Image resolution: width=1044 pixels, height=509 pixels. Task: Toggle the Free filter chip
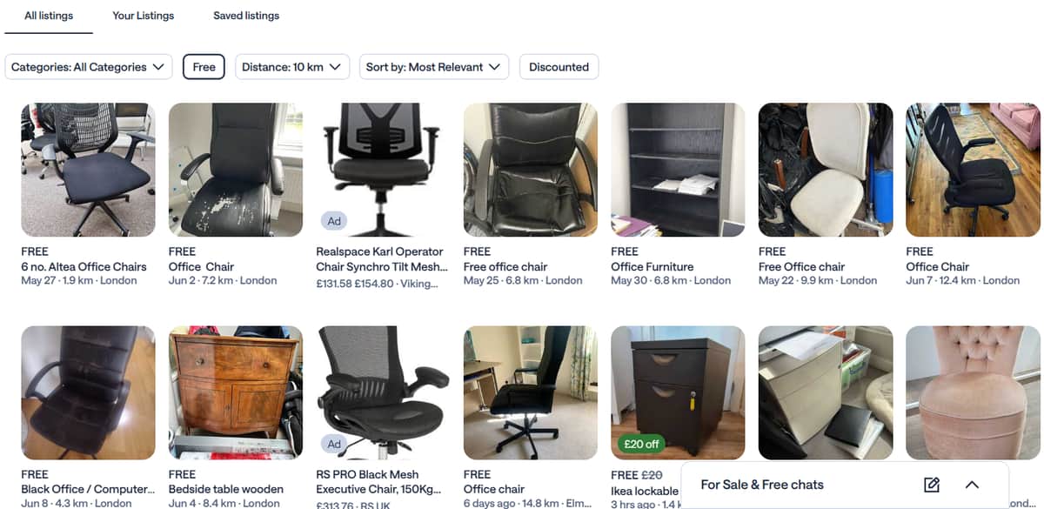204,67
